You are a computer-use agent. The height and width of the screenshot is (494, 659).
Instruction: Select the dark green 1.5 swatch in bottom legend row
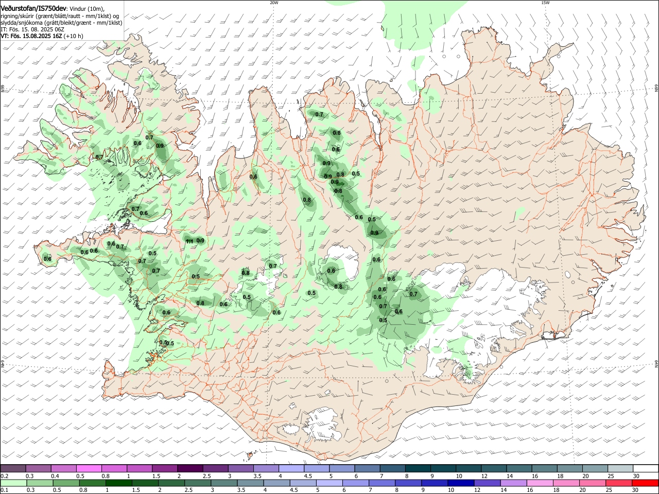[x=145, y=483]
